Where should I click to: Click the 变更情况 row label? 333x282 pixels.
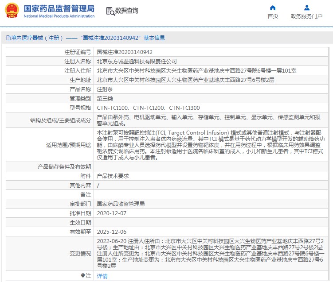(x=80, y=253)
